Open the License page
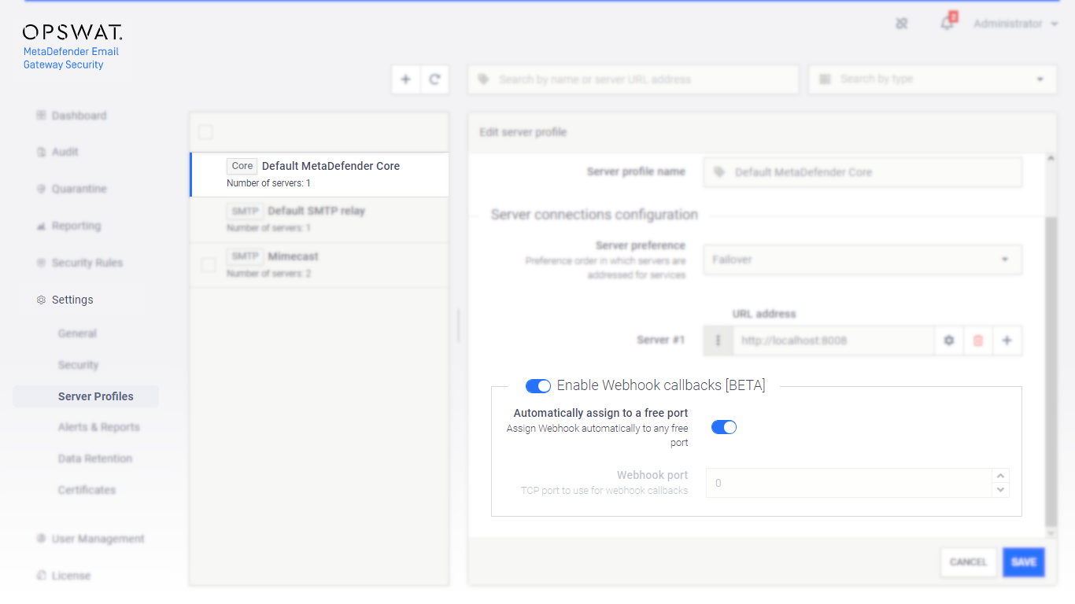1075x604 pixels. click(x=71, y=576)
